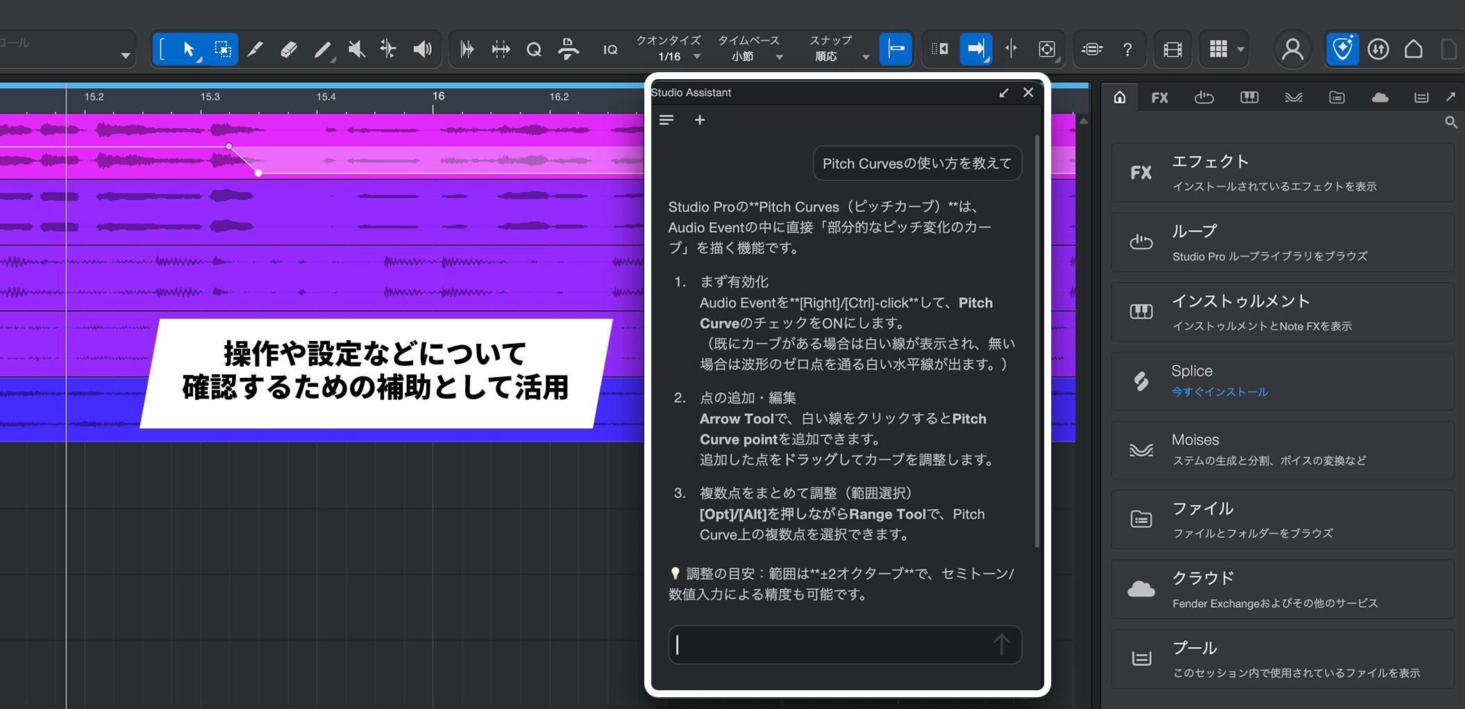
Task: Toggle the bracket tool link button
Action: (163, 49)
